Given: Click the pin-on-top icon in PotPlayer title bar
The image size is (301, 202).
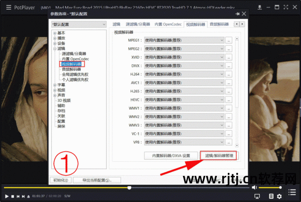Looking at the screenshot, I should [259, 8].
